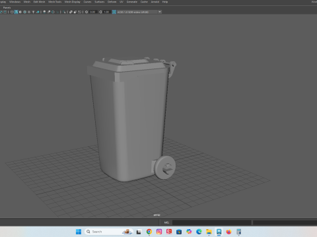317x237 pixels.
Task: Open the Curves menu
Action: (x=87, y=2)
